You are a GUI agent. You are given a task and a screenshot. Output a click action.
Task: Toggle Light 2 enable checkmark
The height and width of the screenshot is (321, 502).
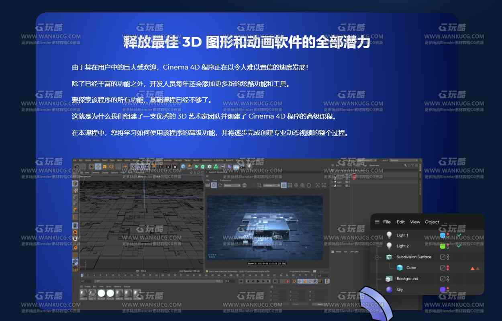459,245
